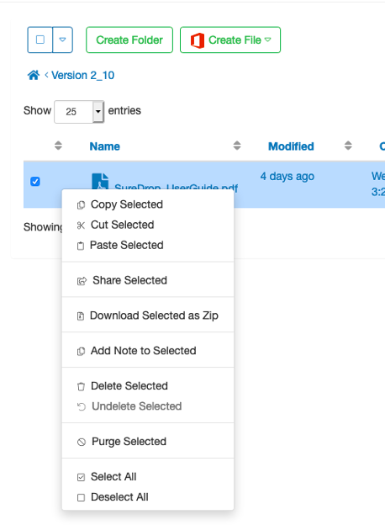Open the Show entries count dropdown
This screenshot has height=525, width=385.
pyautogui.click(x=79, y=112)
